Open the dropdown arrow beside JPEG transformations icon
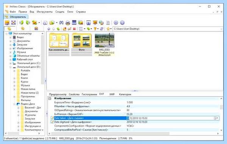The height and width of the screenshot is (144, 227). point(39,23)
